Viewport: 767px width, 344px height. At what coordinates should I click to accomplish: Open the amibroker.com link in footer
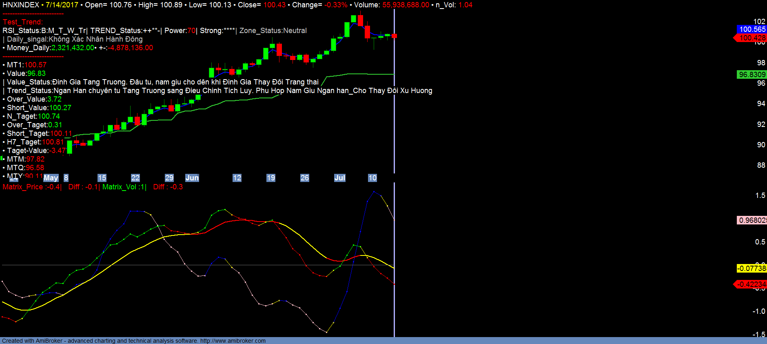233,341
